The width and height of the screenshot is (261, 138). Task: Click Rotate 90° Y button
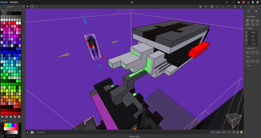tap(253, 53)
